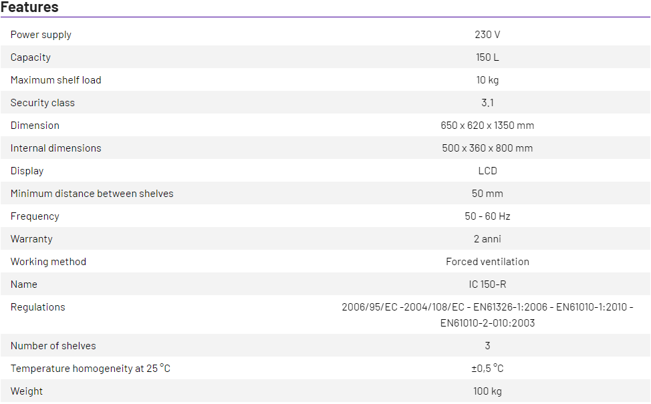Image resolution: width=651 pixels, height=404 pixels.
Task: Select the Capacity label
Action: click(31, 57)
